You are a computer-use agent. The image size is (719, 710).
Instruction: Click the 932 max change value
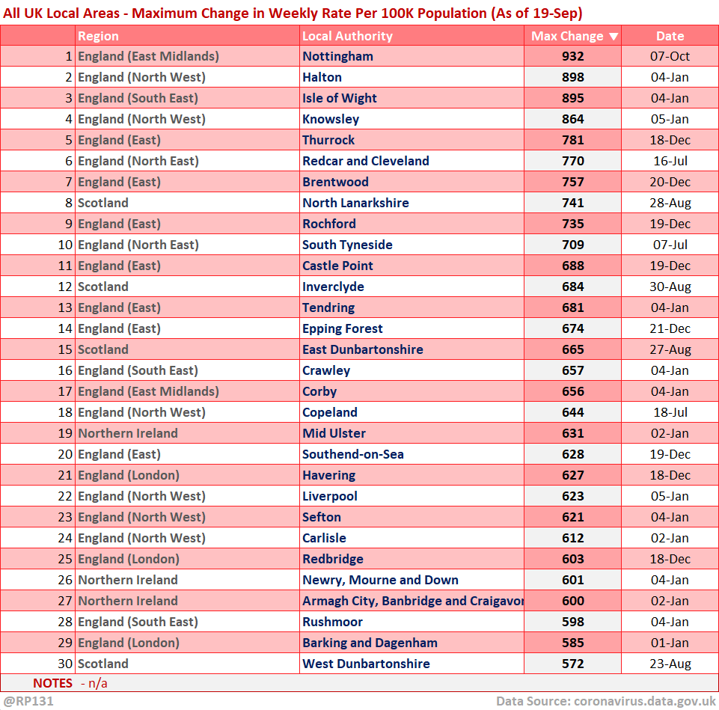[x=572, y=56]
